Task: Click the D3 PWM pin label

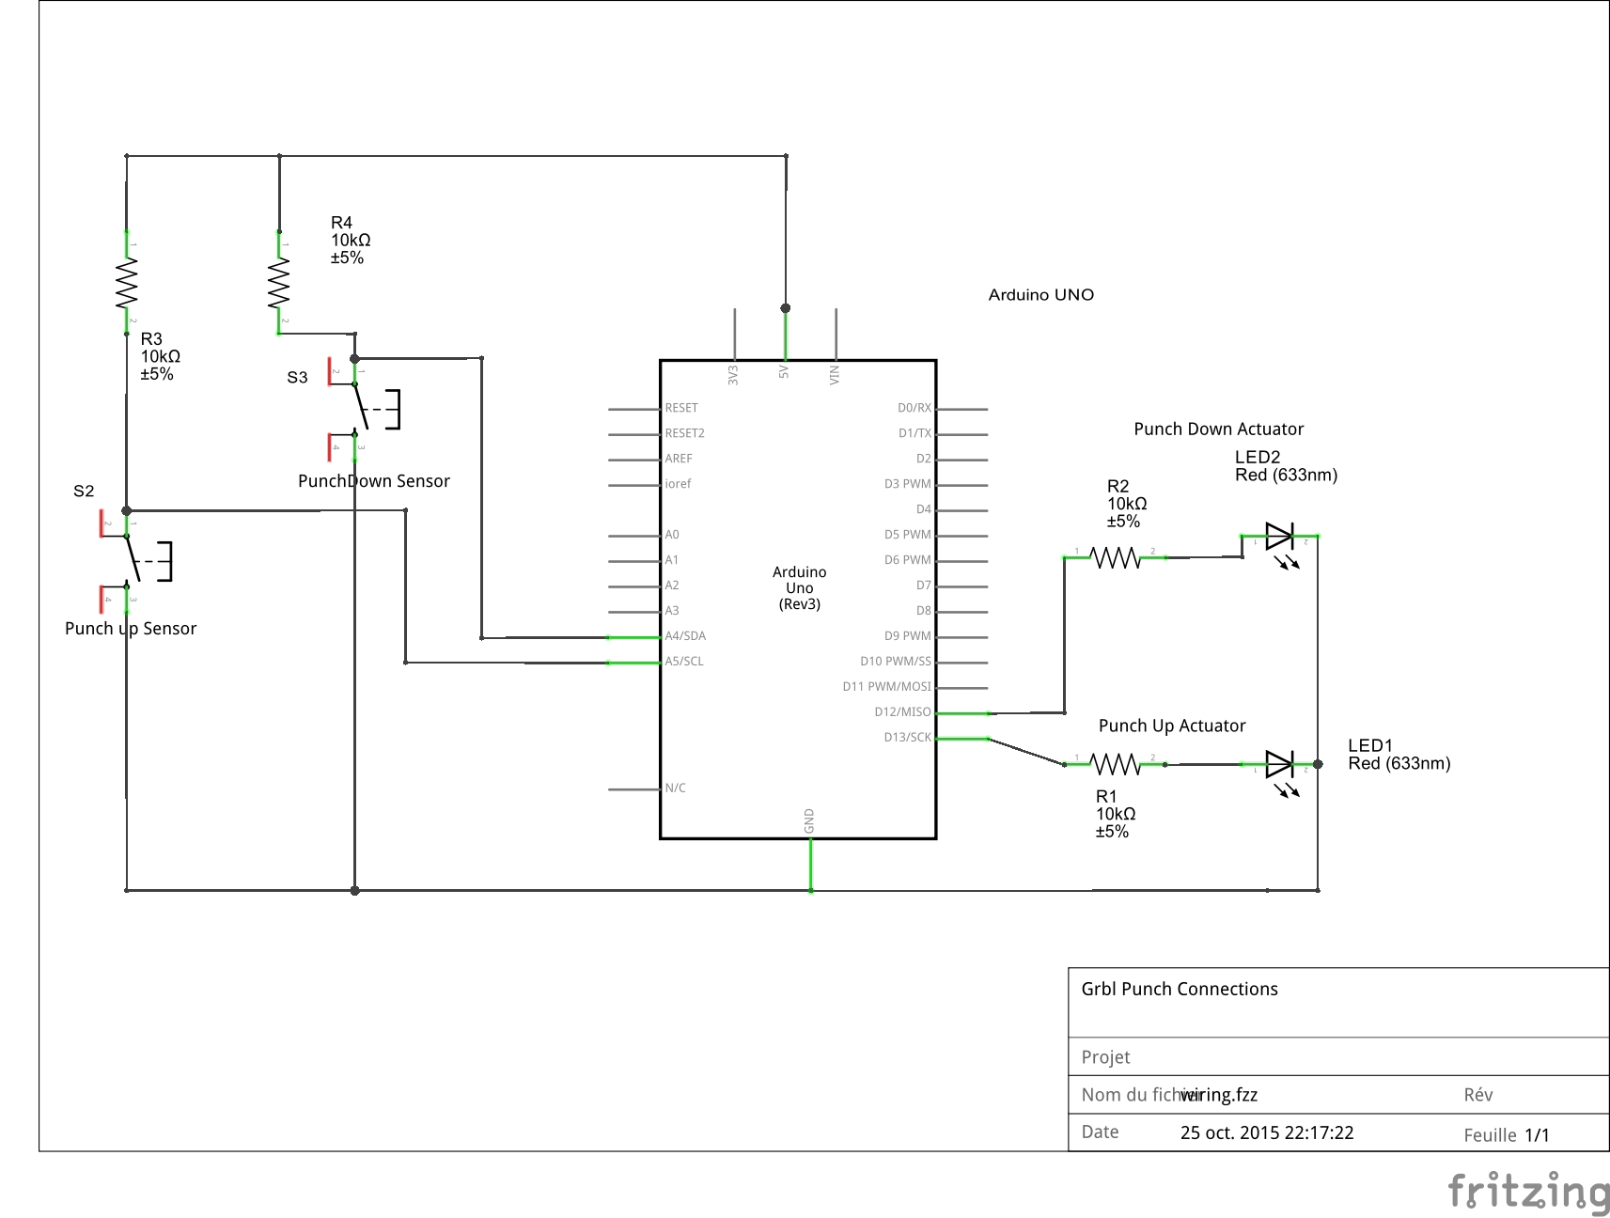Action: 907,484
